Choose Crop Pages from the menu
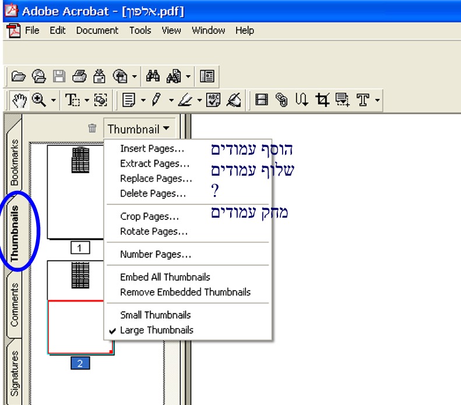The height and width of the screenshot is (405, 461). coord(187,217)
